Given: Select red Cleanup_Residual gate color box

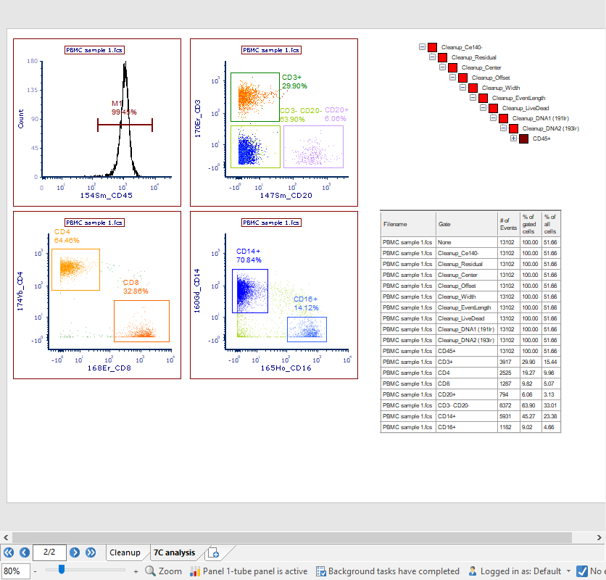Looking at the screenshot, I should (x=442, y=57).
